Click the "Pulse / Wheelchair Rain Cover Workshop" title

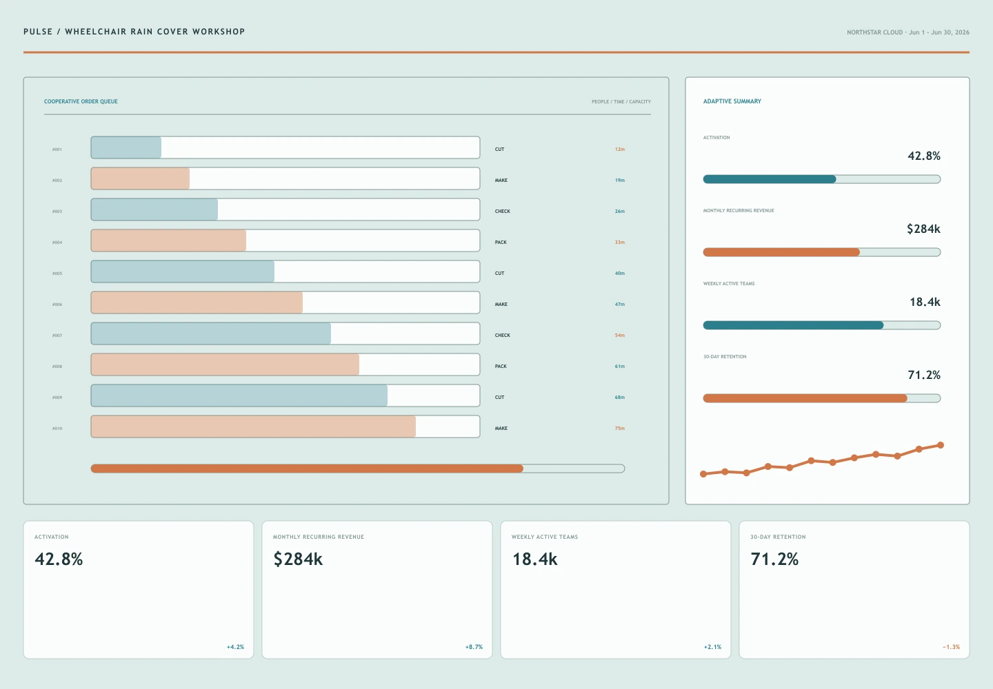tap(134, 32)
